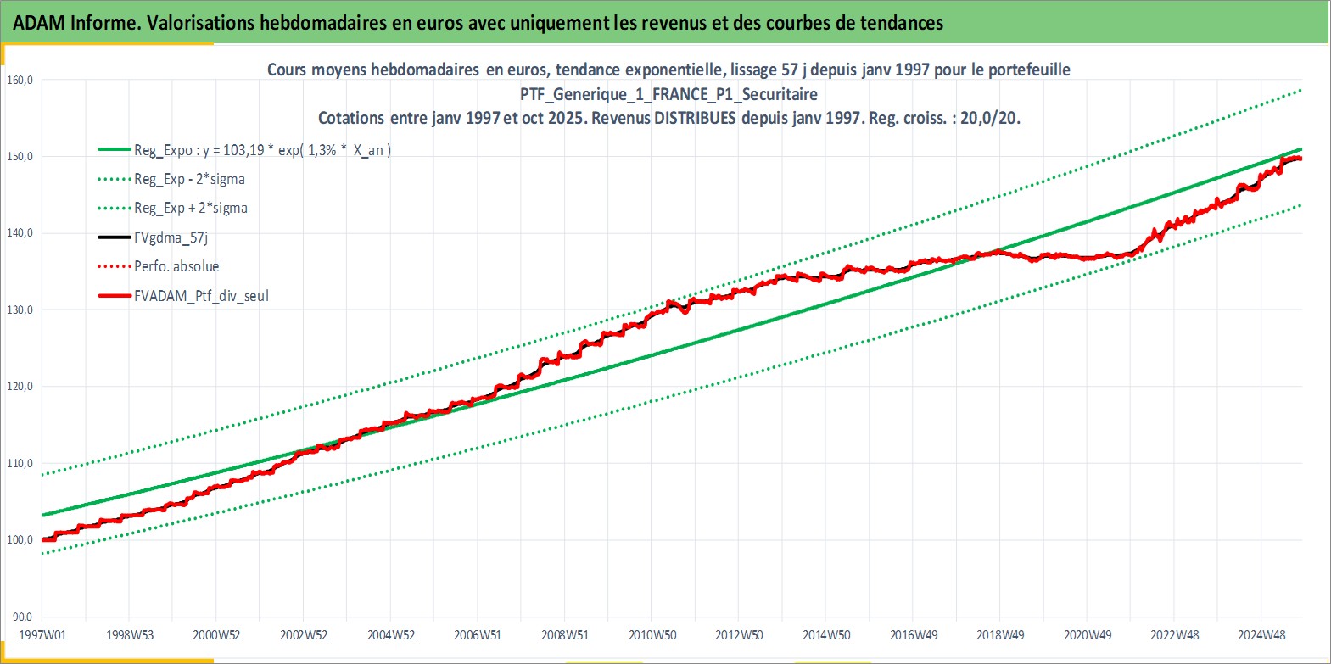Click y-axis label '120,0'
The height and width of the screenshot is (664, 1331).
click(x=20, y=386)
